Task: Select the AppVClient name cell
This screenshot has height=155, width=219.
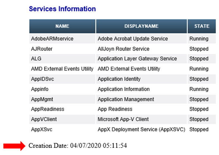Action: (x=62, y=119)
